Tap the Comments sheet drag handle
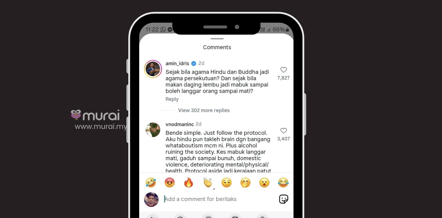The image size is (442, 218). [217, 39]
